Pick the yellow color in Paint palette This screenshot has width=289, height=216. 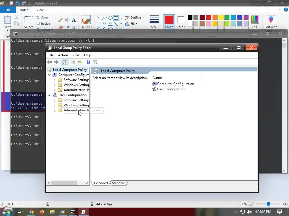[221, 17]
